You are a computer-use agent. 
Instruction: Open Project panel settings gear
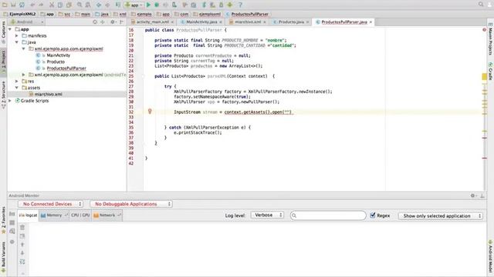click(x=113, y=22)
